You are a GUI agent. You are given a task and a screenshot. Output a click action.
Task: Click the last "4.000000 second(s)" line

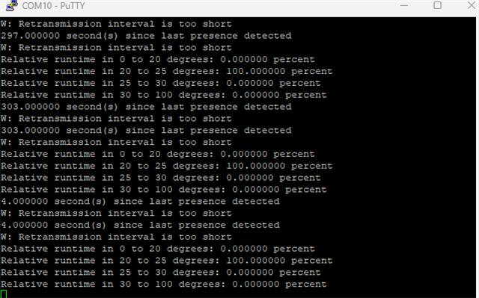[140, 225]
